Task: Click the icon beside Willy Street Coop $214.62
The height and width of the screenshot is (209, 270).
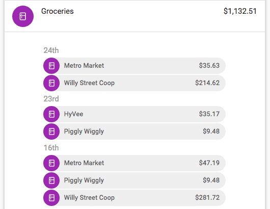Action: point(51,83)
